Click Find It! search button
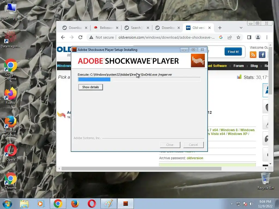The width and height of the screenshot is (279, 209). (x=233, y=51)
